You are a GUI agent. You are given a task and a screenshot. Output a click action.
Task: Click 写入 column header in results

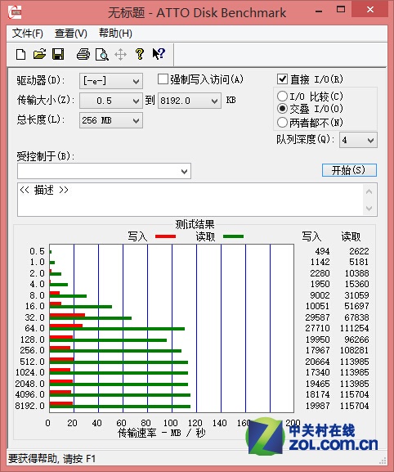click(x=311, y=236)
